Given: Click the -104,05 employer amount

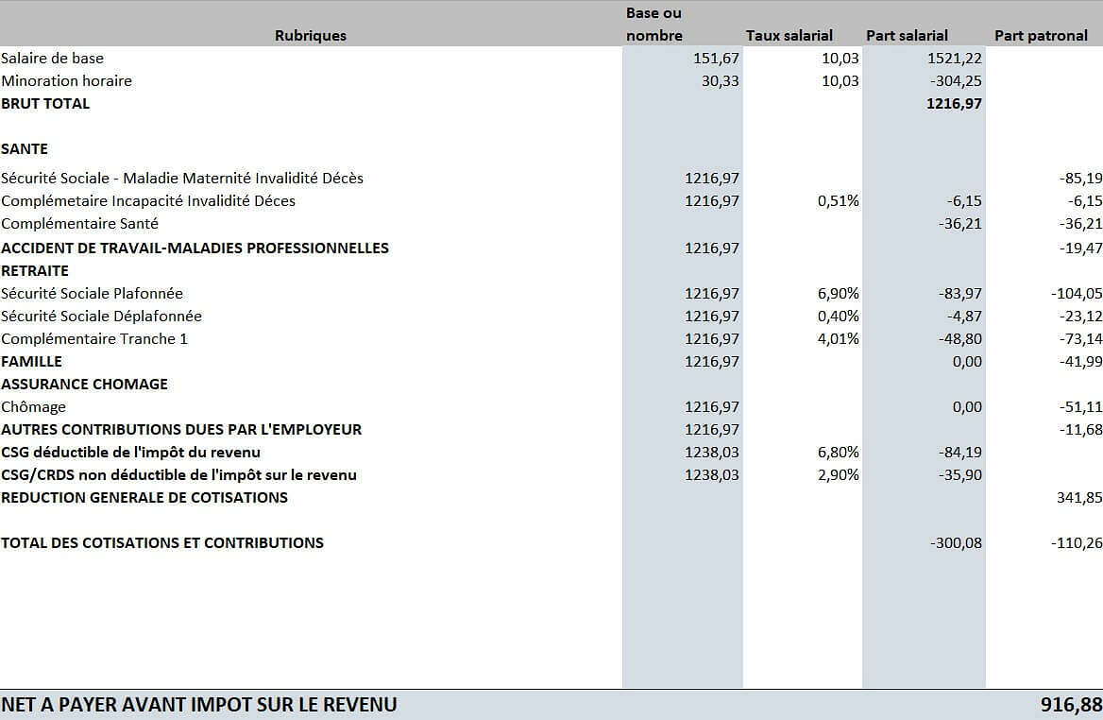Looking at the screenshot, I should tap(1077, 294).
